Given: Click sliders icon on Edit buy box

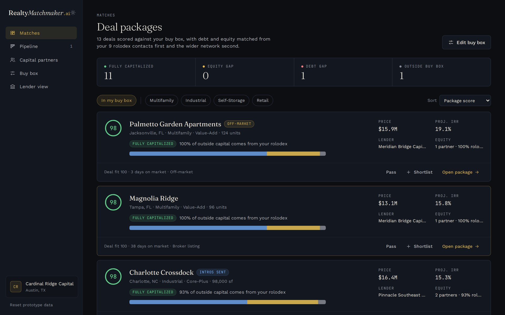Looking at the screenshot, I should 451,43.
